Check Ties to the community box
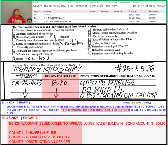The image size is (168, 145). [90, 36]
